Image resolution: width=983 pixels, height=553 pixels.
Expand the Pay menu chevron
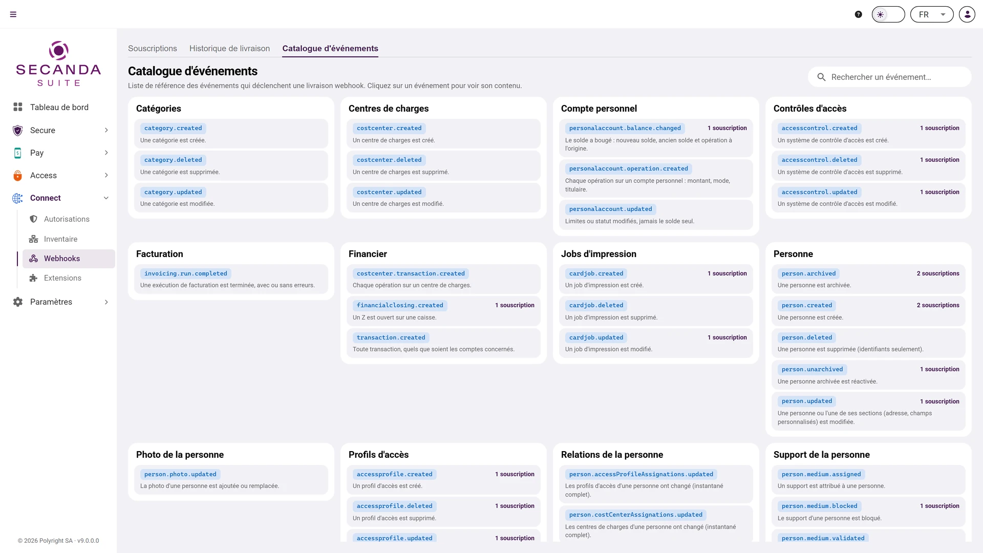coord(106,153)
